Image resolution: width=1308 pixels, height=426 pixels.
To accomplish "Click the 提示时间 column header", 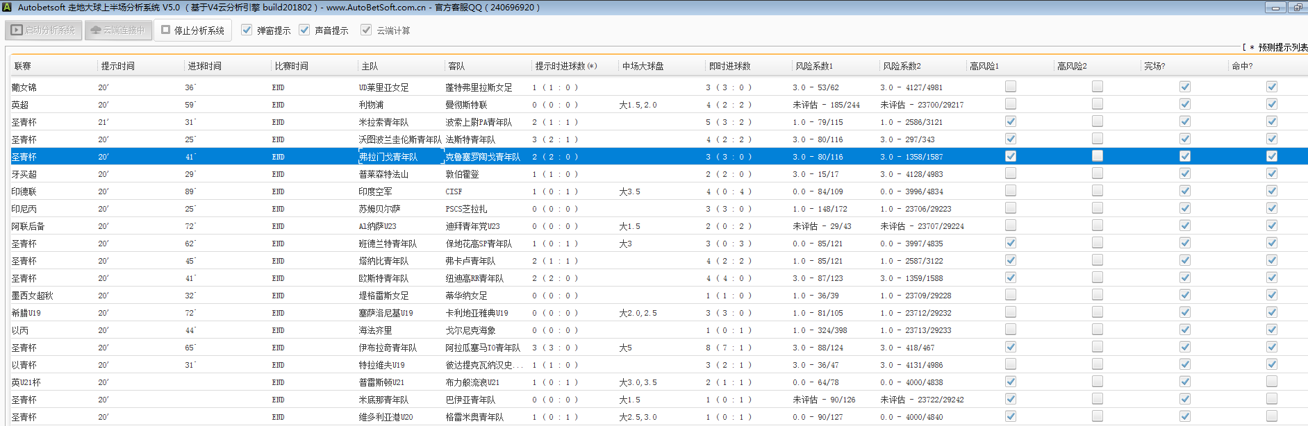I will click(x=118, y=66).
